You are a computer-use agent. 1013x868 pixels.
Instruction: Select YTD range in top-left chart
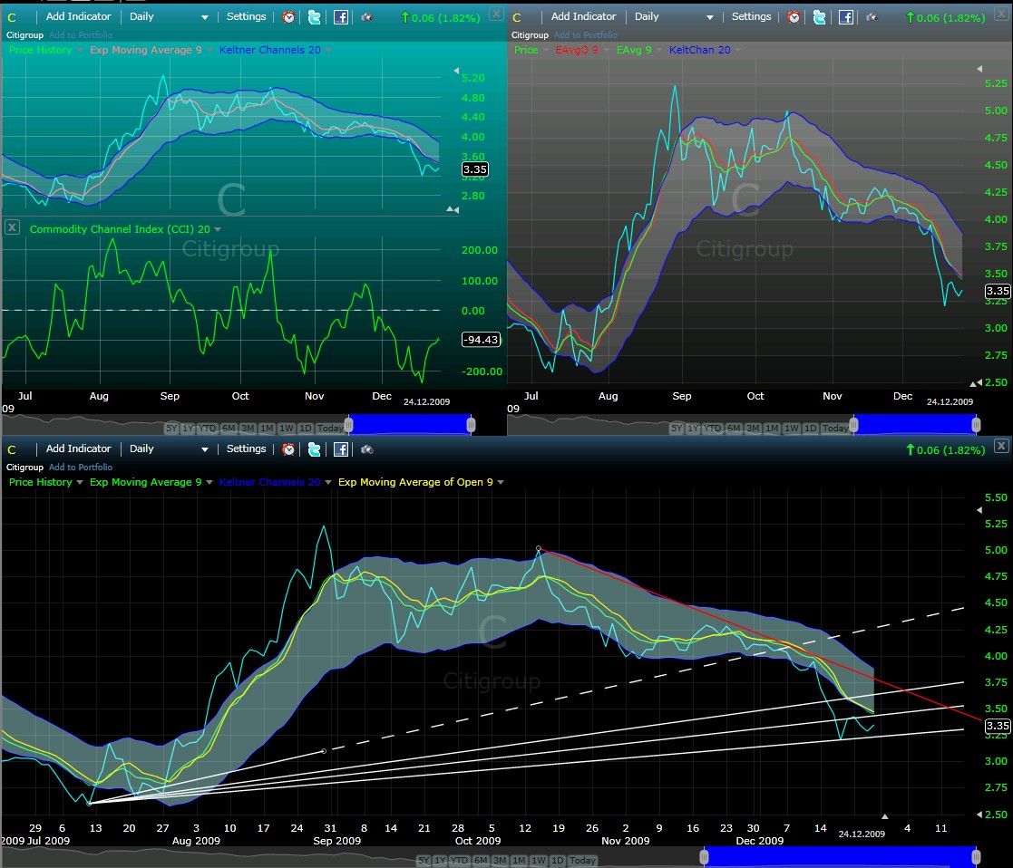[208, 428]
